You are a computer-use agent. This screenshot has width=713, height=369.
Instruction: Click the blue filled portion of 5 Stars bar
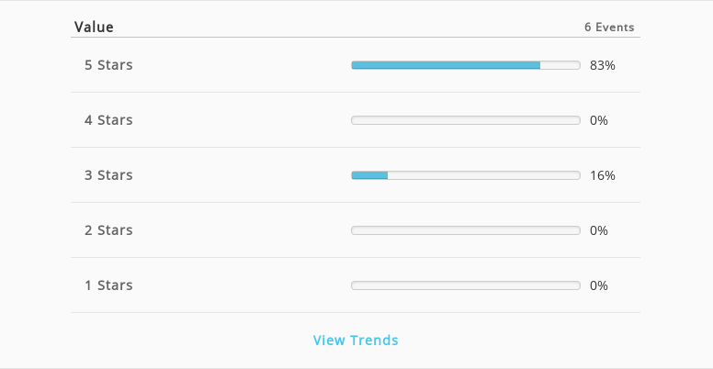pyautogui.click(x=446, y=65)
